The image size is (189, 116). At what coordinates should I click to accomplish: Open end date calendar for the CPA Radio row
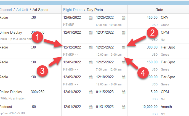pyautogui.click(x=124, y=18)
